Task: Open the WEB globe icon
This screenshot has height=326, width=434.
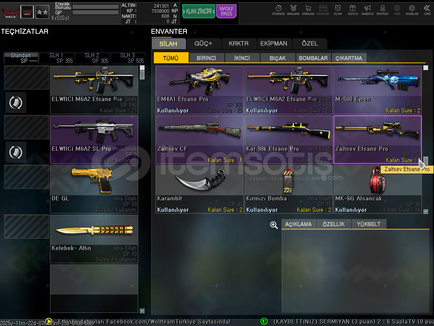Action: pyautogui.click(x=397, y=10)
